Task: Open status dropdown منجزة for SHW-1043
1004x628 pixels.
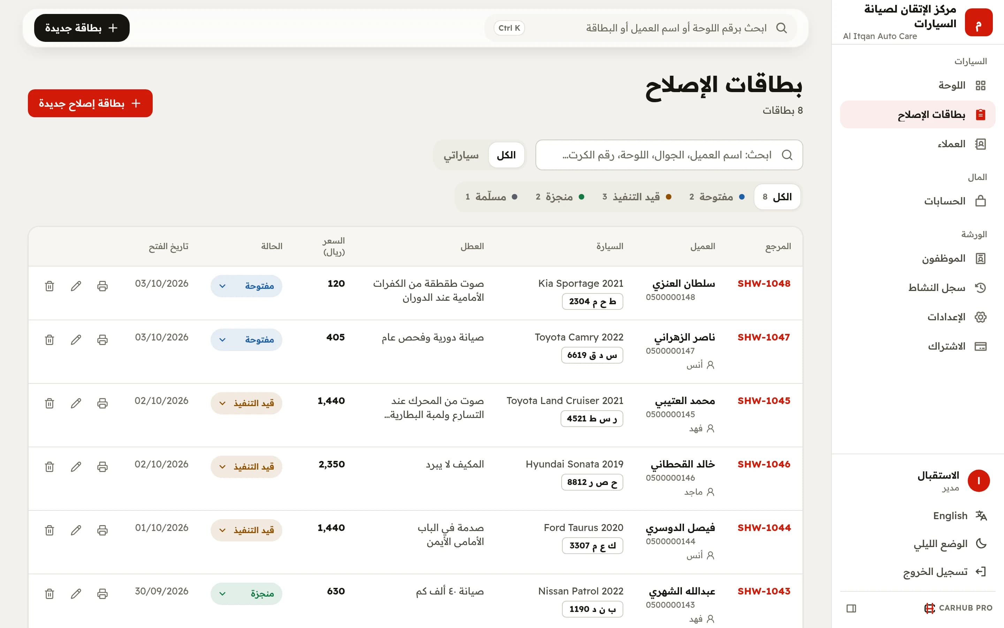Action: click(246, 594)
